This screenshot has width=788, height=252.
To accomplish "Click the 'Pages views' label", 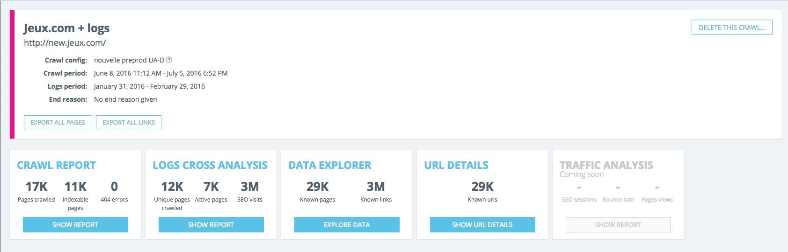I will tap(657, 200).
